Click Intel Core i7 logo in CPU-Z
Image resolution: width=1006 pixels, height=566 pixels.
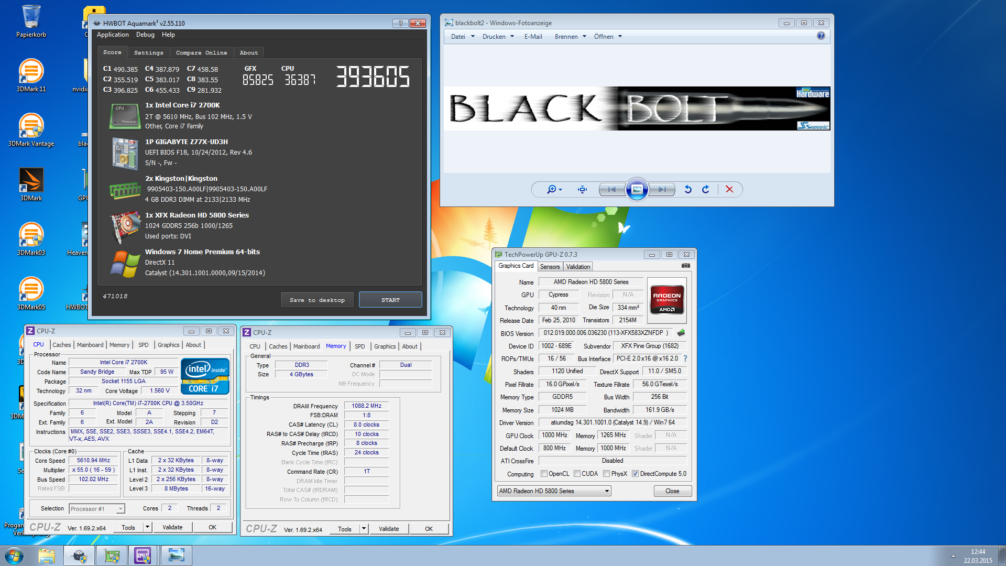[205, 376]
